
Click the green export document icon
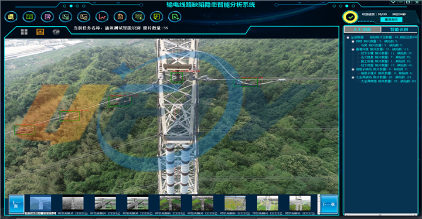175,17
